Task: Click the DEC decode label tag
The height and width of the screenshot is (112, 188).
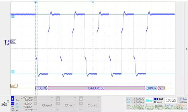Action: 13,42
